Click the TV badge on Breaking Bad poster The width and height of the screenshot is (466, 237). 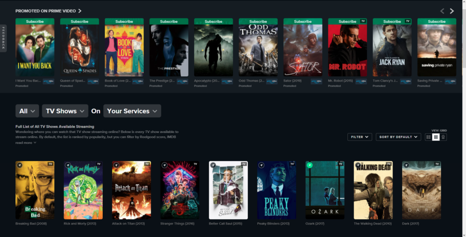(50, 164)
